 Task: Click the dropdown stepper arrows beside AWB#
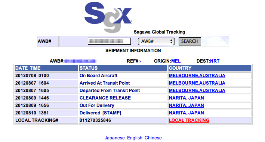click(x=171, y=41)
